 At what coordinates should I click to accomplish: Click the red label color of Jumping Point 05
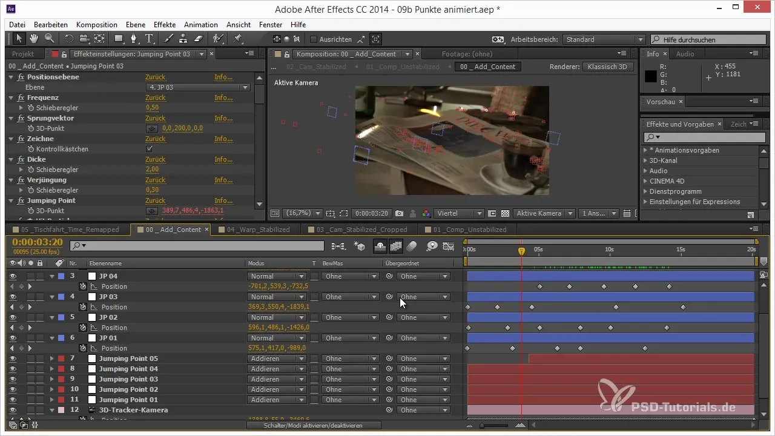pos(61,358)
